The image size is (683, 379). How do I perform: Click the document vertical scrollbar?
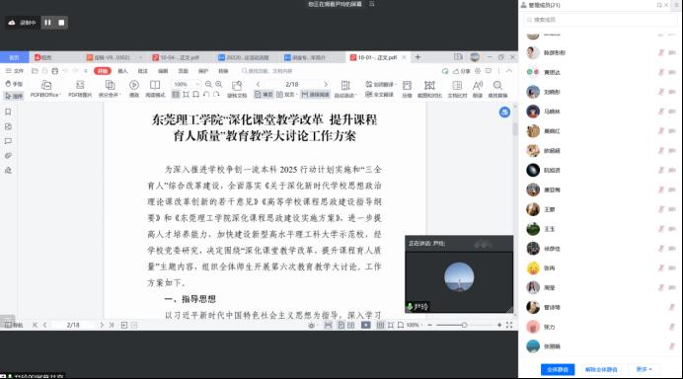[514, 129]
